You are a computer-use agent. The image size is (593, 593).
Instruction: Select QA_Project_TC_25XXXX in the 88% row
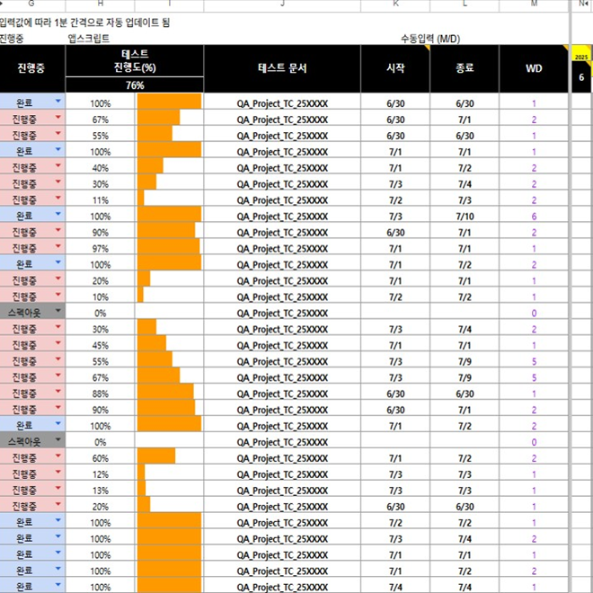282,394
